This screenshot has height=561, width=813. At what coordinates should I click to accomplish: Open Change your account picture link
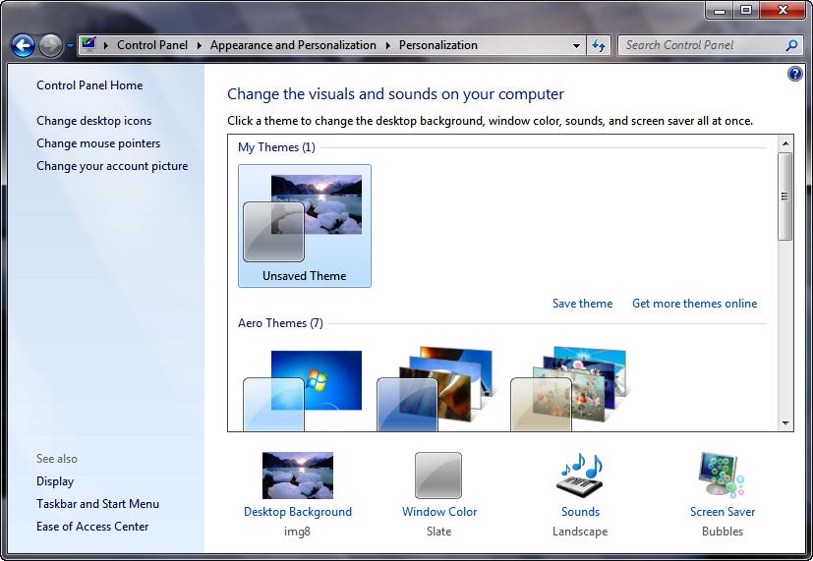[112, 166]
